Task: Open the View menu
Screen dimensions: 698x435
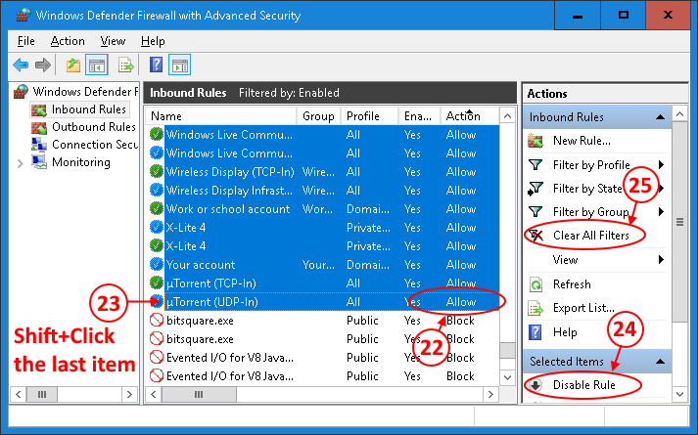Action: click(x=113, y=41)
